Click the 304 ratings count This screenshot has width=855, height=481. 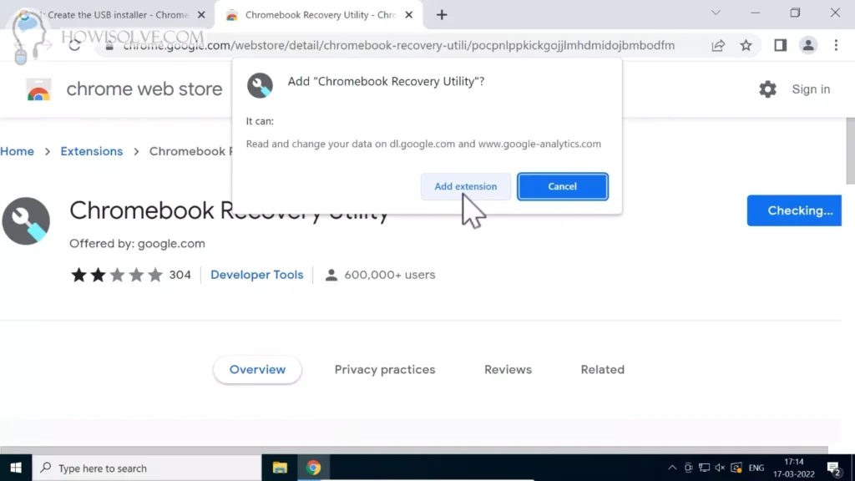coord(180,275)
